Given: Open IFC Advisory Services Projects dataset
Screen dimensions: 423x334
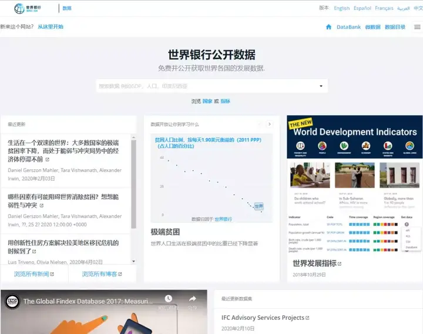Looking at the screenshot, I should click(x=263, y=318).
